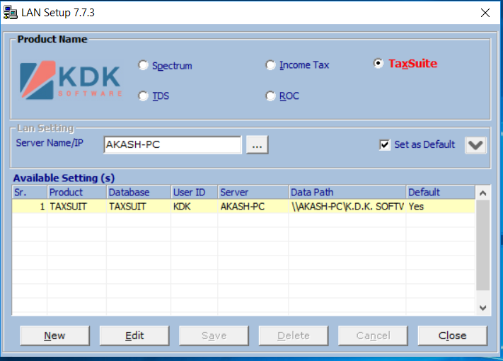Click the User ID column header
503x361 pixels.
195,193
